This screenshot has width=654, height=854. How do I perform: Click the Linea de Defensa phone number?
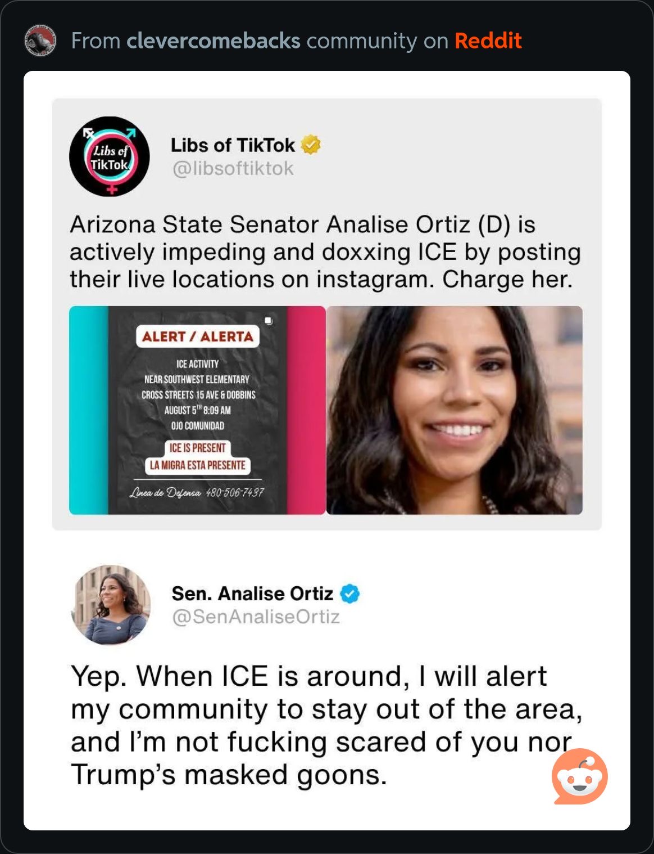coord(235,492)
